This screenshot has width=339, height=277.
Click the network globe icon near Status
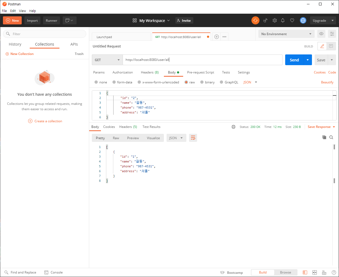[x=233, y=127]
